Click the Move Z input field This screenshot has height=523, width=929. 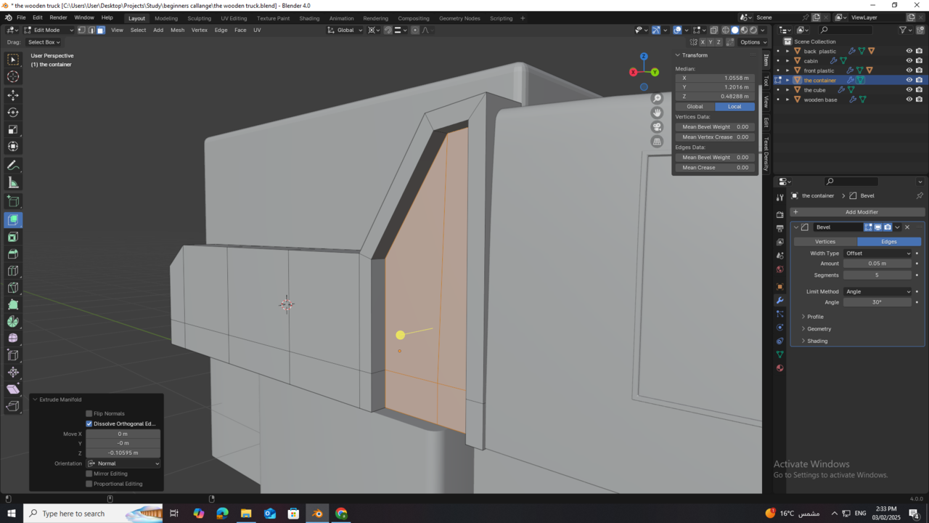(x=123, y=452)
